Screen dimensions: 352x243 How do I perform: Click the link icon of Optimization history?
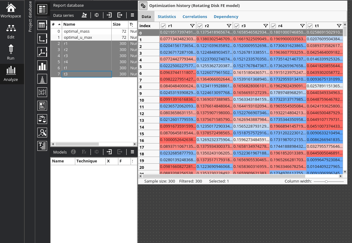[x=143, y=5]
